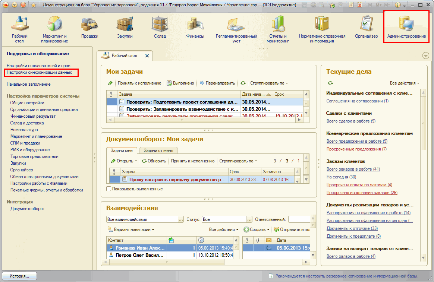Open Общие настройки in sidebar
Image resolution: width=434 pixels, height=282 pixels.
[x=27, y=103]
